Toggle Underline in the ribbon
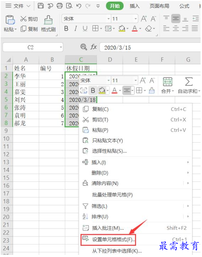Image resolution: width=202 pixels, height=257 pixels. tap(85, 29)
